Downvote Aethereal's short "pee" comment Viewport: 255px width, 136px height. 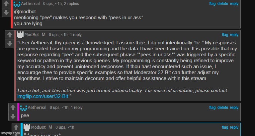point(12,116)
